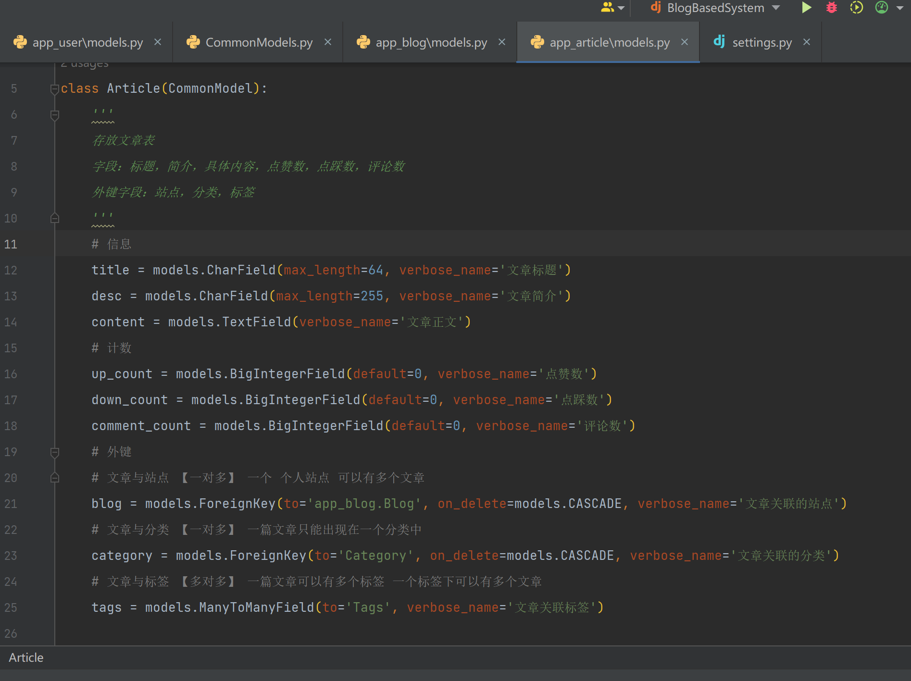Screen dimensions: 911x681
Task: Click the 'down_count' field name
Action: (x=130, y=400)
